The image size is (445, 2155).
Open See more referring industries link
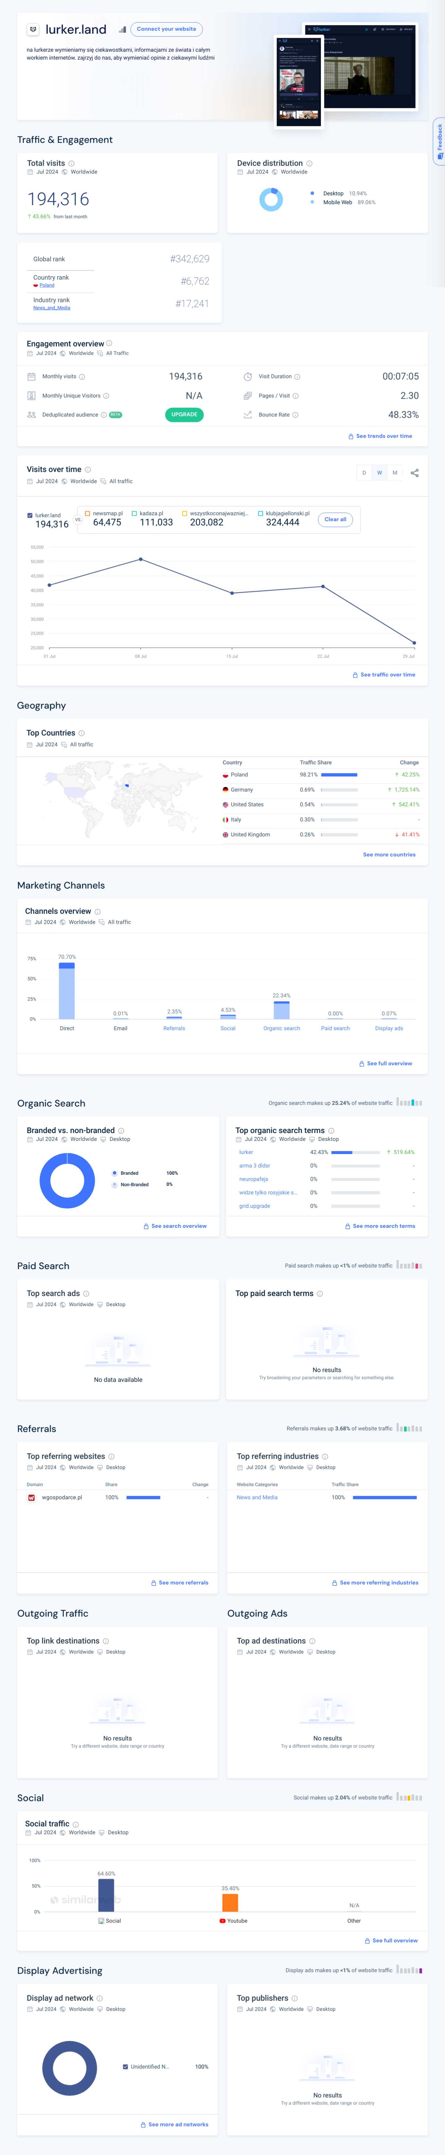375,1583
